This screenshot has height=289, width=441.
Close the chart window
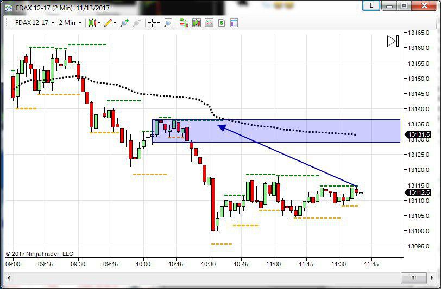tap(424, 5)
